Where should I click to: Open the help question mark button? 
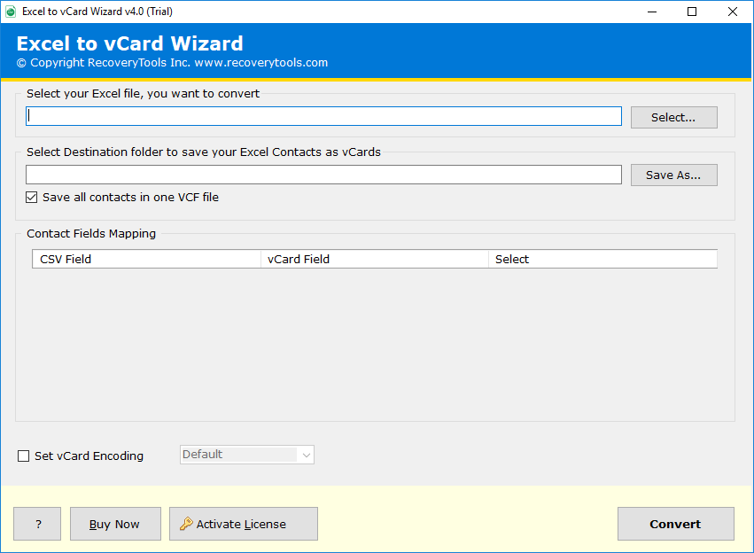(x=36, y=524)
